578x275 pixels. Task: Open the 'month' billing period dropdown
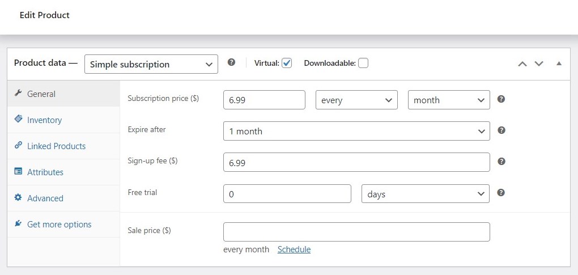(x=449, y=100)
